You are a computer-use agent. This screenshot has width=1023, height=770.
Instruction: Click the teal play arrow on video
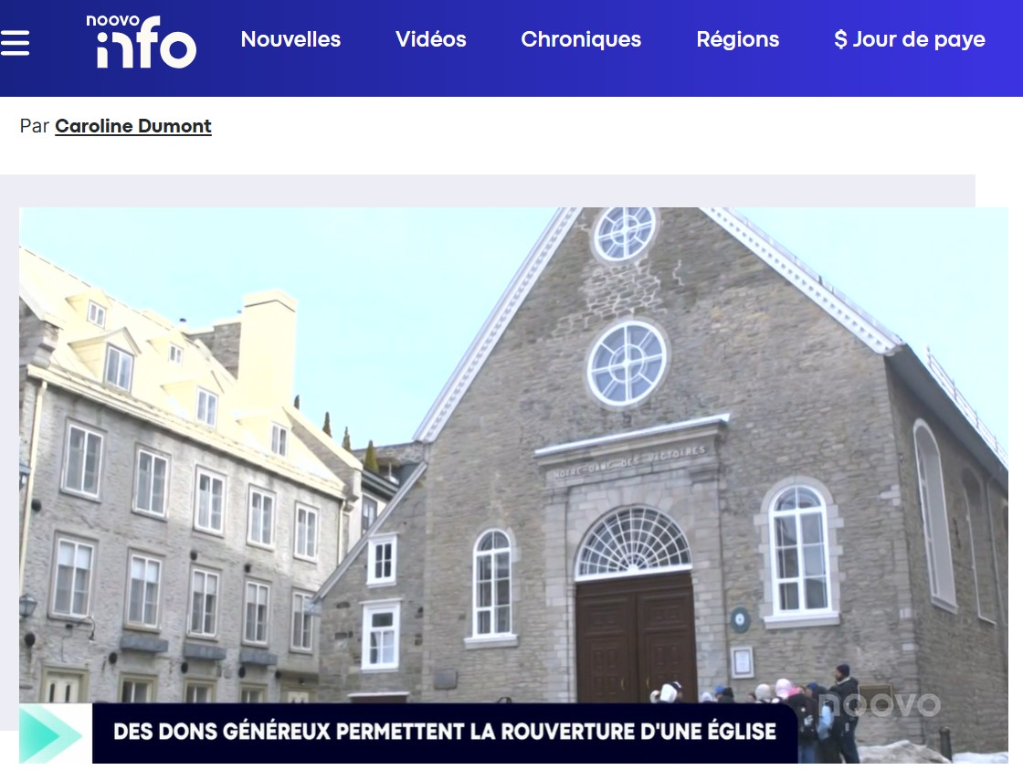pyautogui.click(x=51, y=733)
